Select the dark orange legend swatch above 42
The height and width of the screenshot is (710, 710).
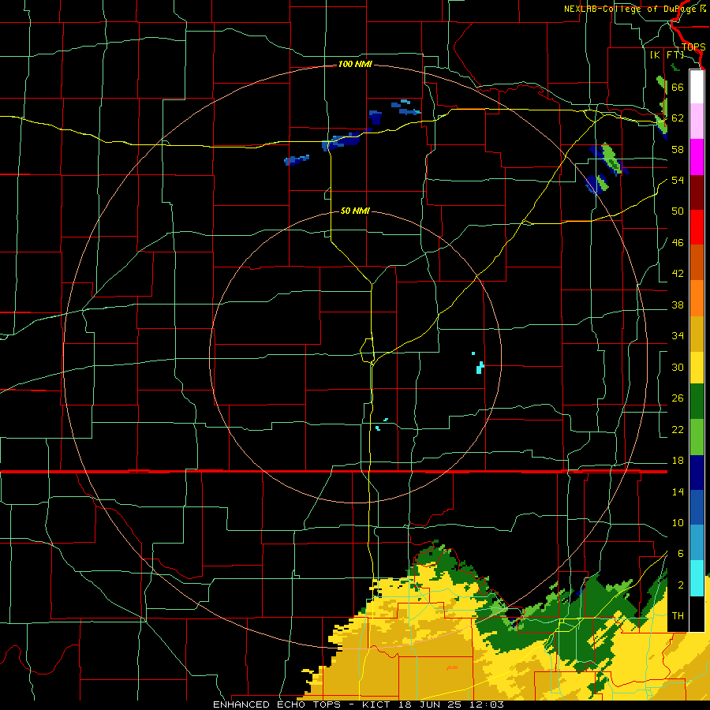pos(697,262)
